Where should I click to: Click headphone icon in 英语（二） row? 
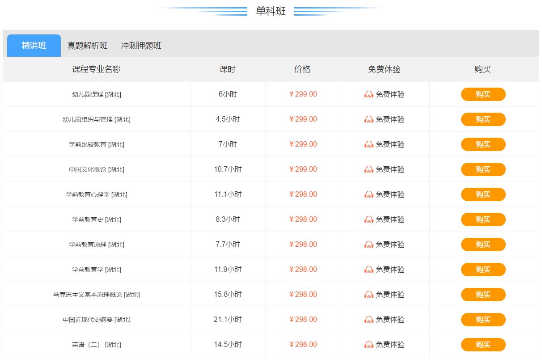click(369, 345)
